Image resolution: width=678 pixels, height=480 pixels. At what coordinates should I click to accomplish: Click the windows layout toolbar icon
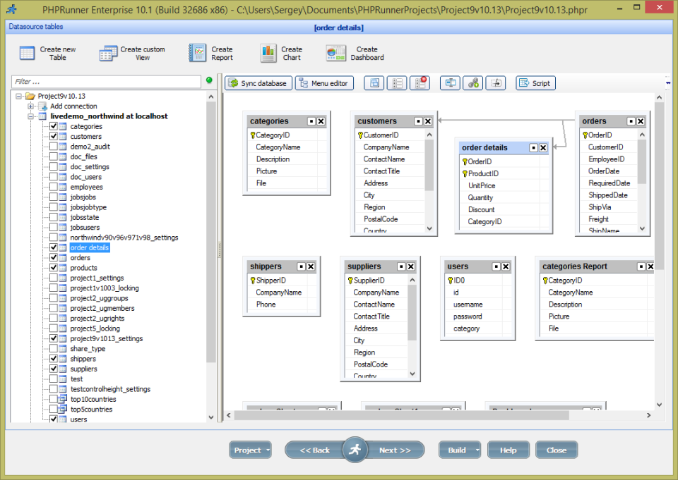point(374,83)
